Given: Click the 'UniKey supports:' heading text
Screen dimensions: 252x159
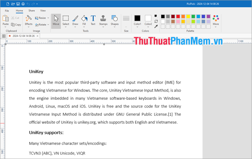Looking at the screenshot, I should pos(46,133).
